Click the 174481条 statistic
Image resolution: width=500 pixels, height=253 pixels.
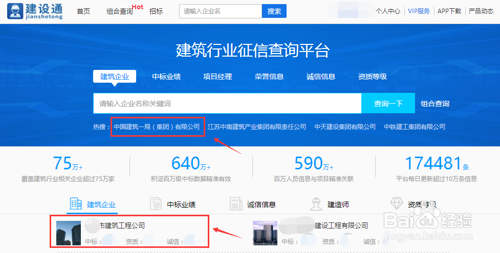click(x=437, y=163)
